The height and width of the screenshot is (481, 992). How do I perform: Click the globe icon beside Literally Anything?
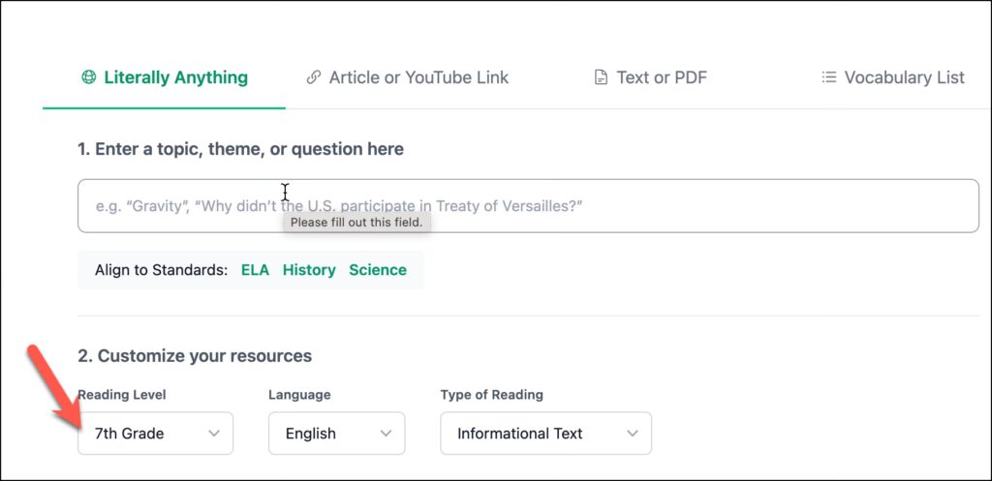click(89, 77)
